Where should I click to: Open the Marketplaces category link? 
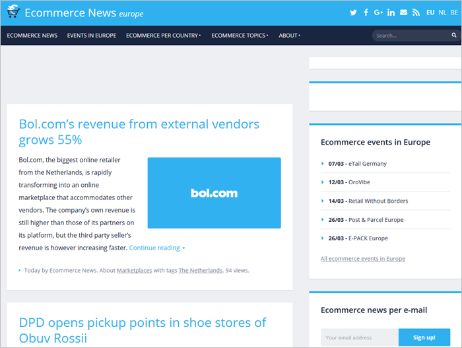tap(135, 271)
